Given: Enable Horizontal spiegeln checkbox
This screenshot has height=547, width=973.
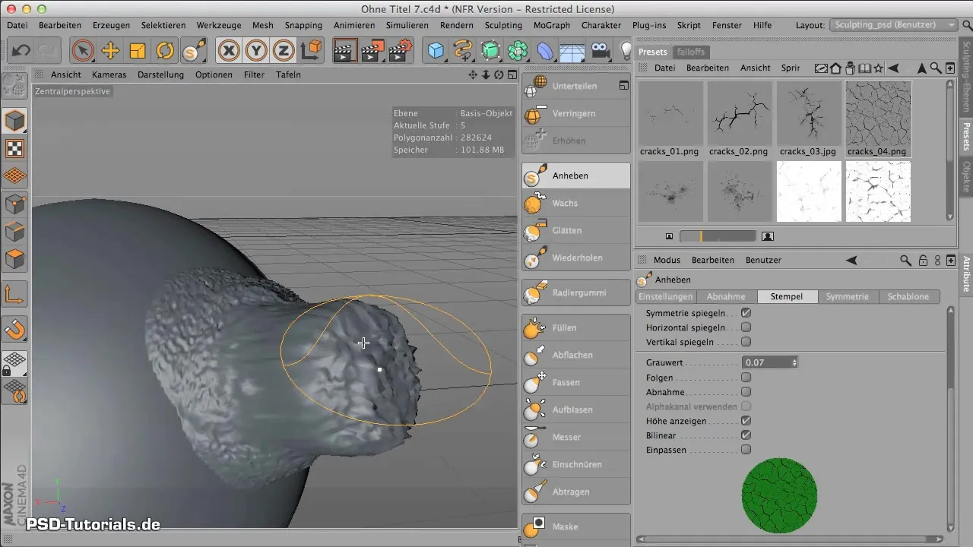Looking at the screenshot, I should point(746,327).
